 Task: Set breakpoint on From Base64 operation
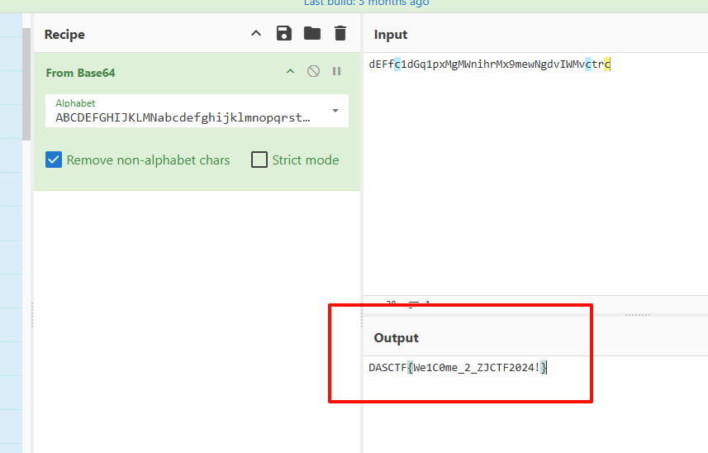[x=336, y=72]
